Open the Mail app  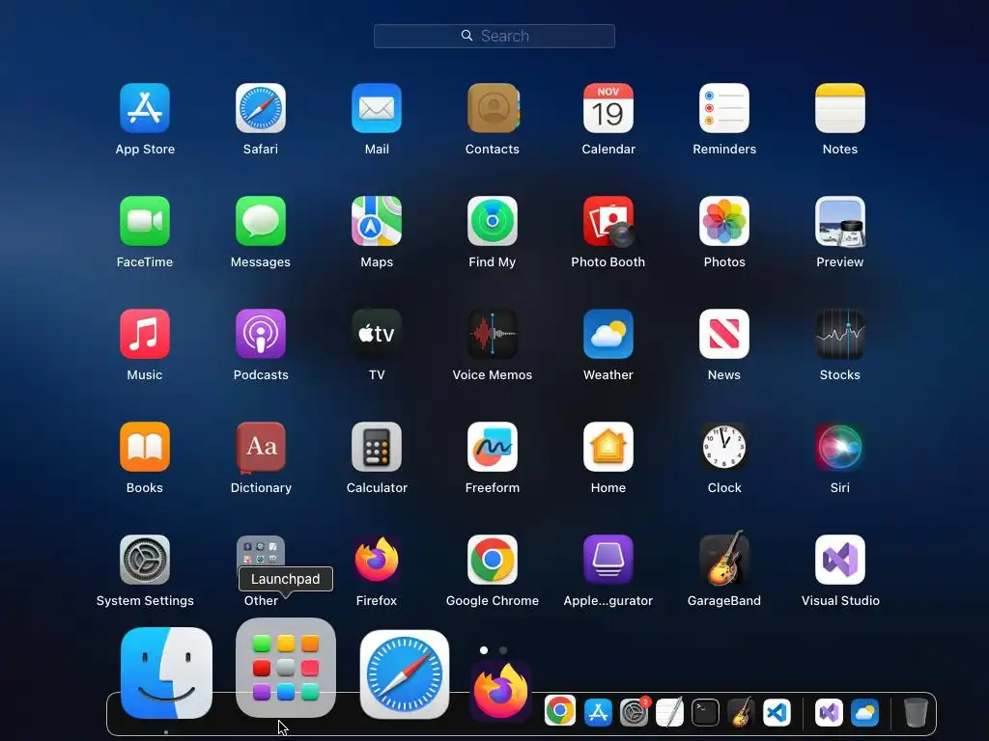pyautogui.click(x=377, y=108)
